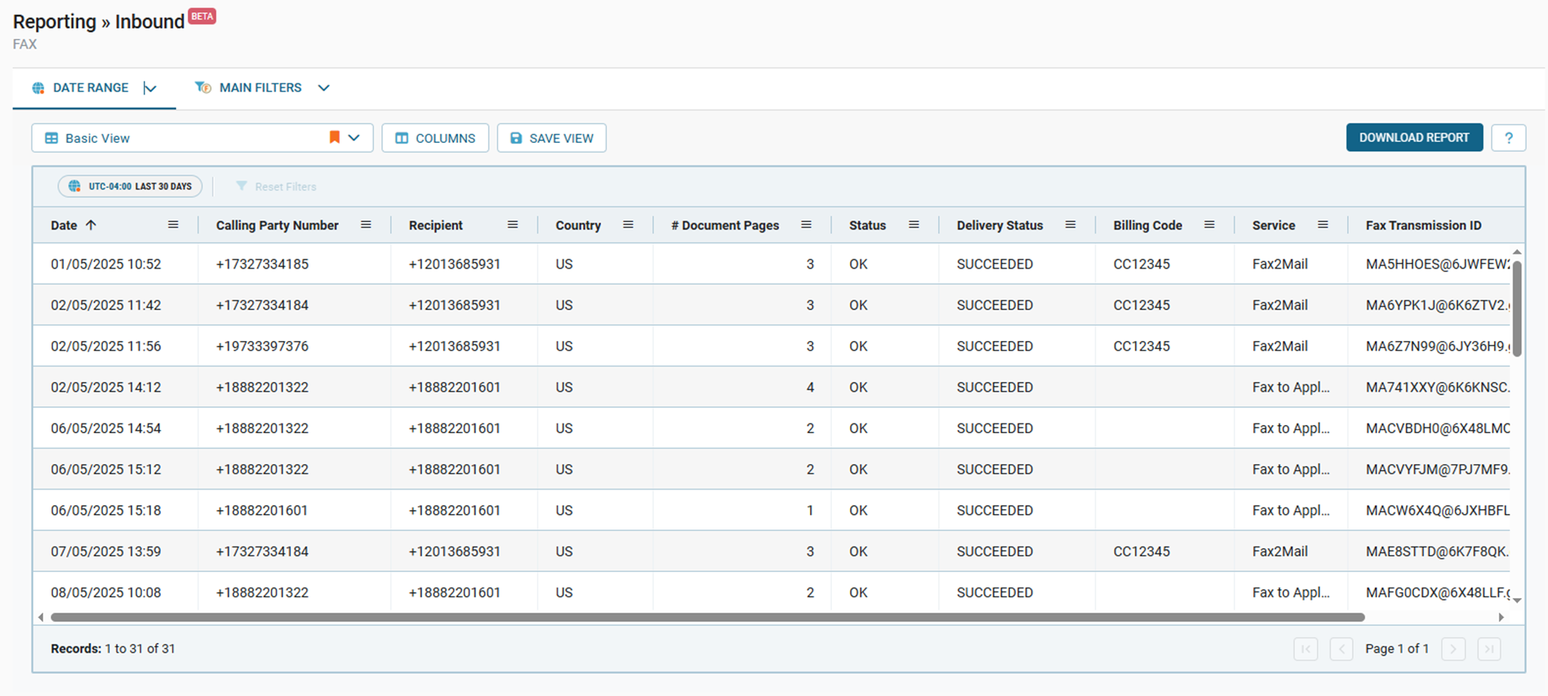Open the Recipient column menu icon

click(x=513, y=225)
